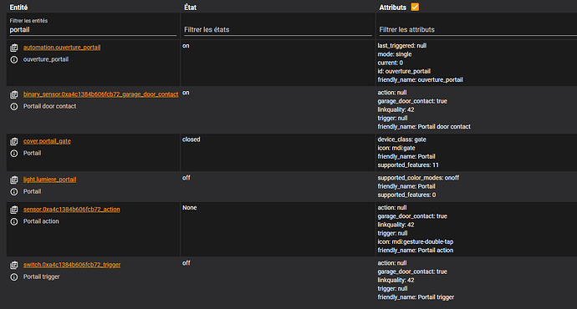Open info icon under light.lumiere_portail

click(14, 192)
